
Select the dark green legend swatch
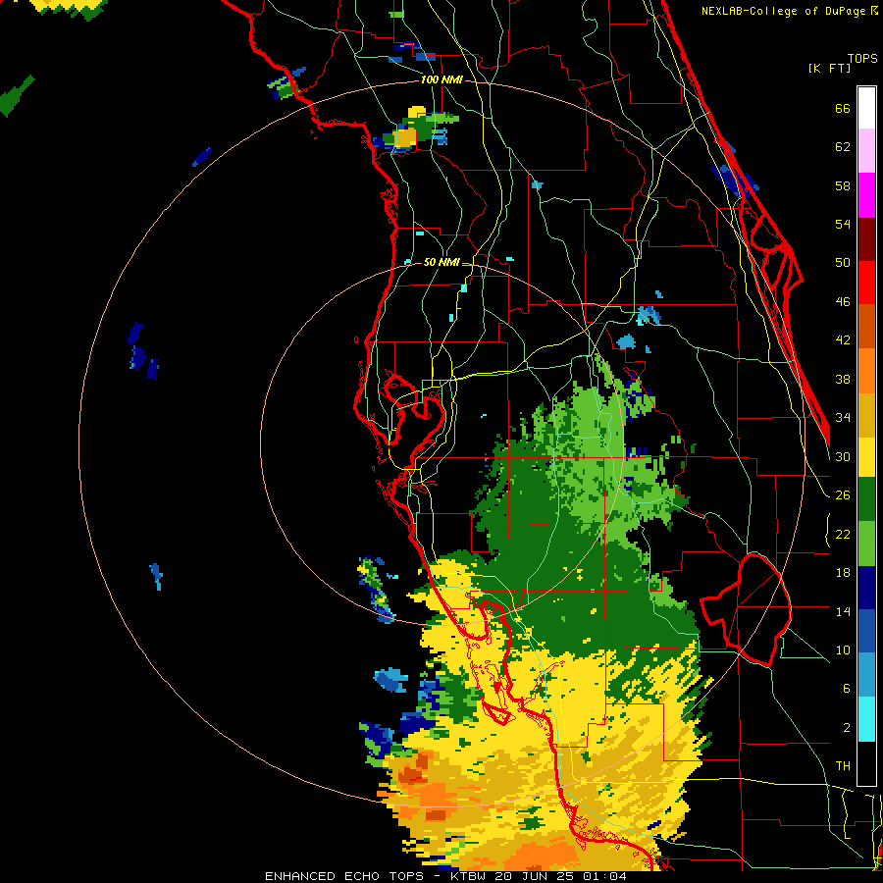(866, 499)
